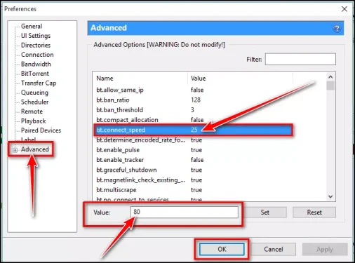Click the options list scrollbar thumb
355x263 pixels.
(330, 86)
